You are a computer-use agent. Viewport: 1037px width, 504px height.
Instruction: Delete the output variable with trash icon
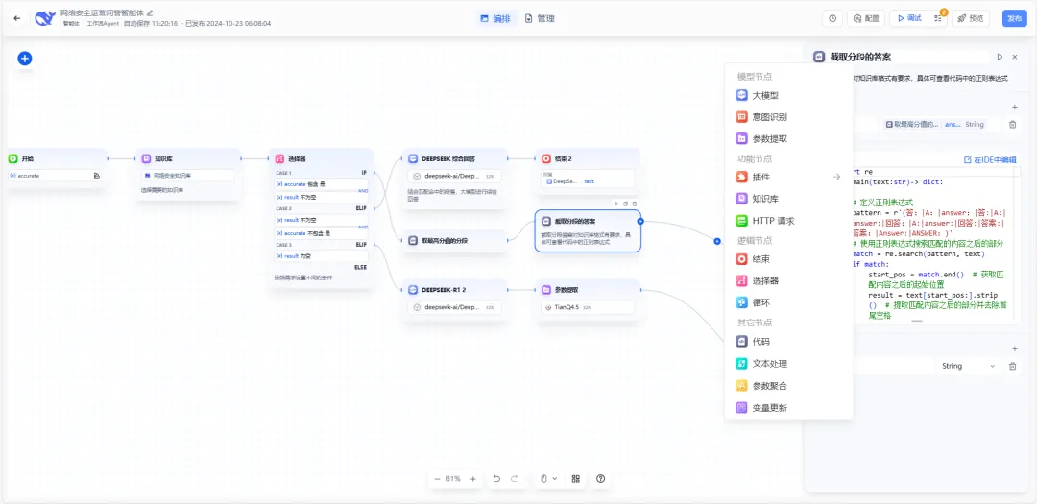click(1012, 366)
